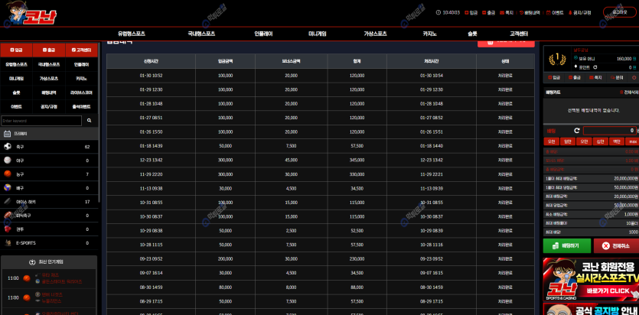Open the 미니게임 main menu item
Viewport: 639px width, 315px height.
point(317,34)
